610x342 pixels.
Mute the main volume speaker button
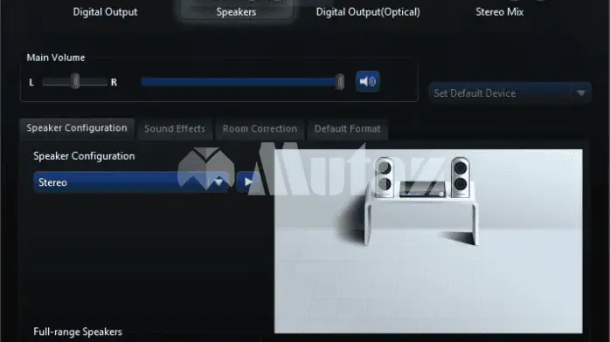(x=367, y=81)
